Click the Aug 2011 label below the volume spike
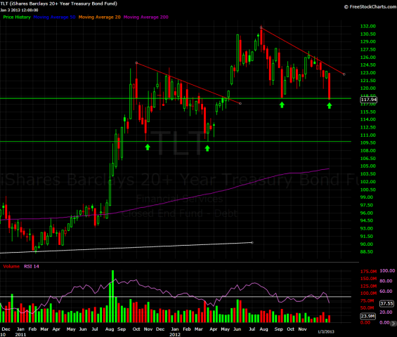The width and height of the screenshot is (397, 337). 110,329
